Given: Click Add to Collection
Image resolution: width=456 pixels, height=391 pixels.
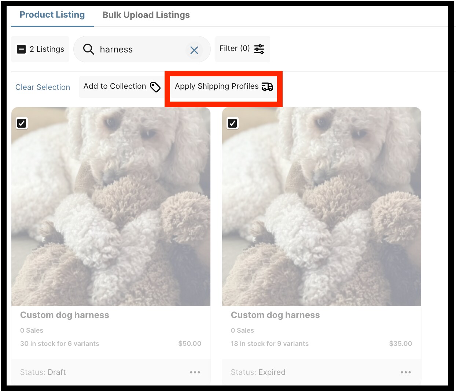Looking at the screenshot, I should point(115,87).
